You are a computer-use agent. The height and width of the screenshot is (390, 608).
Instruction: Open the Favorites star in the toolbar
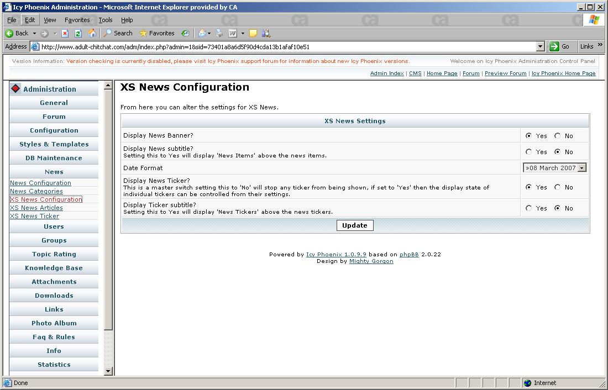click(x=144, y=33)
